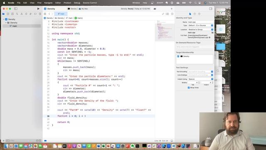Open the Debug menu
The height and width of the screenshot is (150, 266).
point(77,3)
